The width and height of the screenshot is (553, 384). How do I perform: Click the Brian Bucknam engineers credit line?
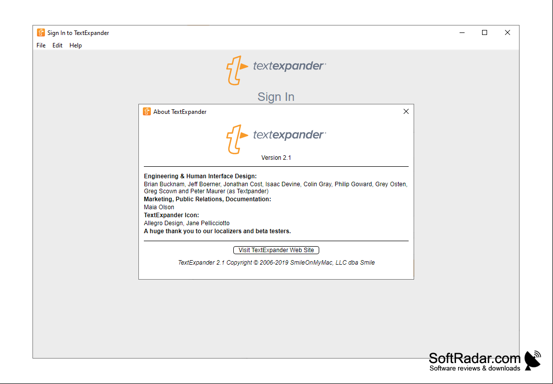click(276, 184)
